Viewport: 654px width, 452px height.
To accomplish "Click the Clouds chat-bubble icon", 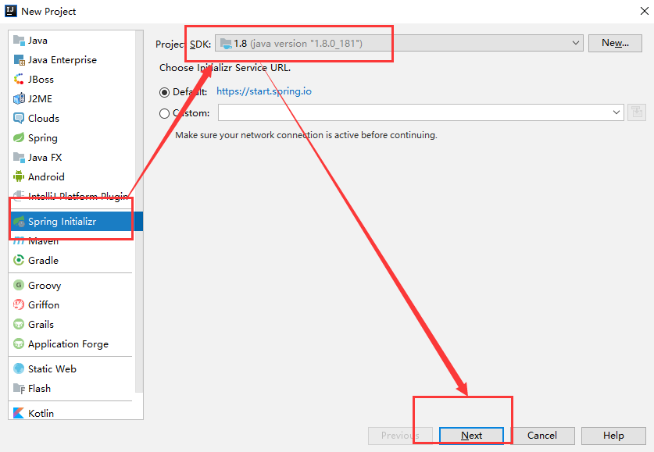I will tap(19, 119).
